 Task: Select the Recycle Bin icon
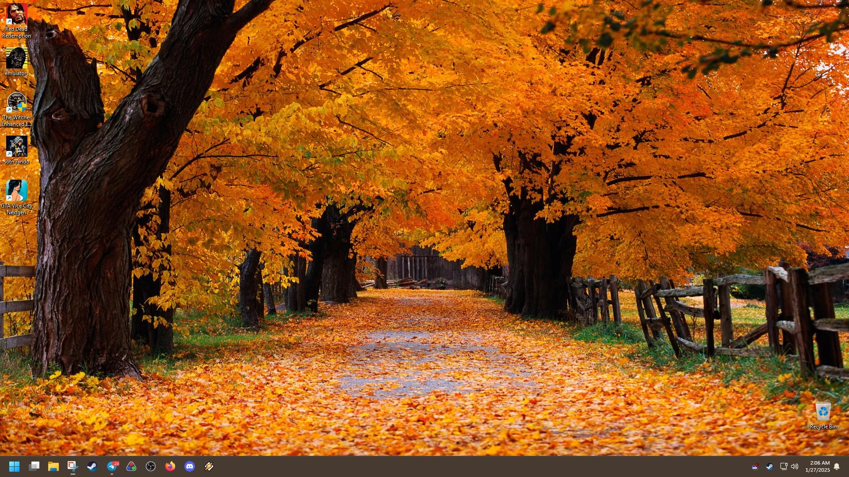click(823, 415)
